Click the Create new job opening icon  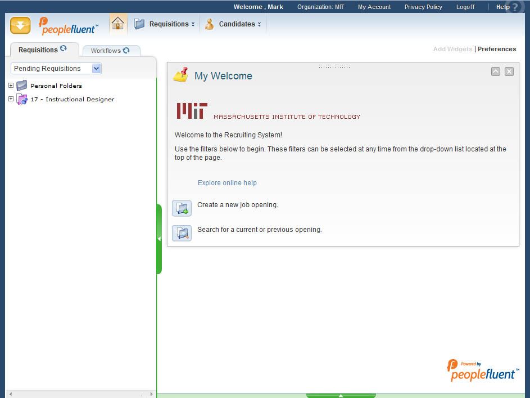[182, 208]
